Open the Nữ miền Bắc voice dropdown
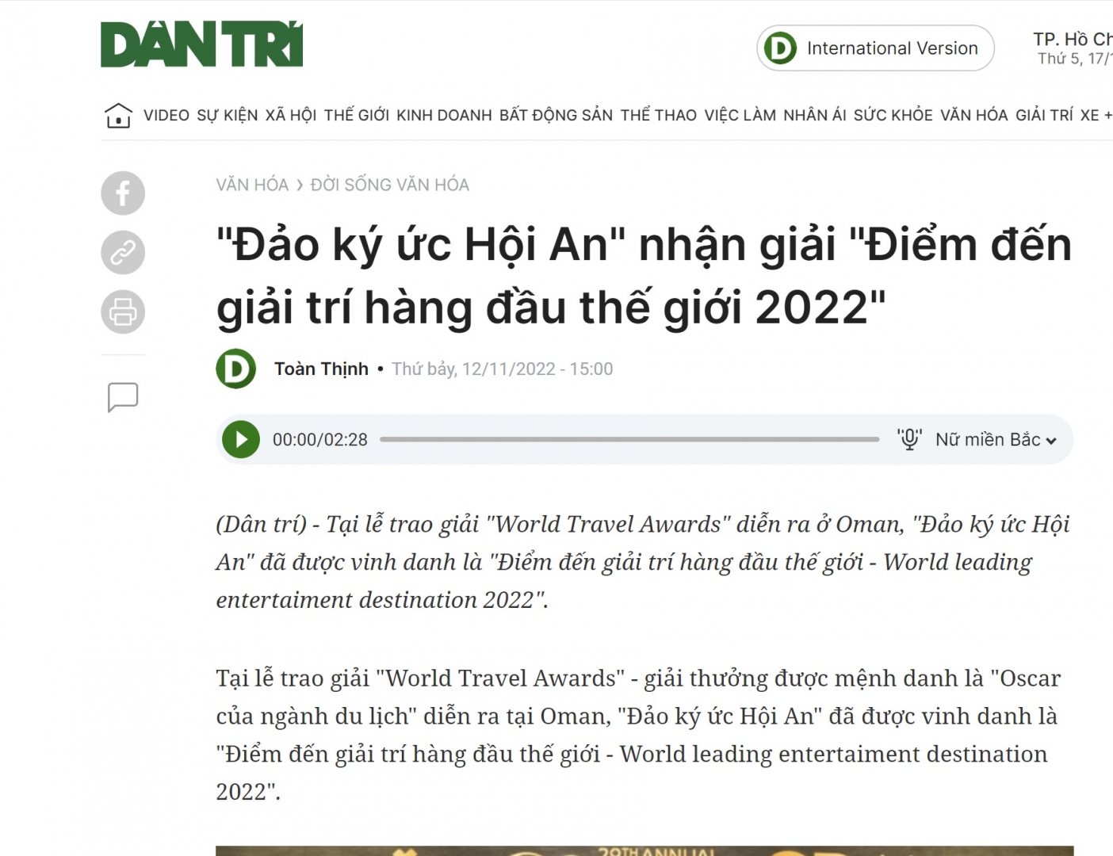Image resolution: width=1113 pixels, height=856 pixels. coord(996,440)
